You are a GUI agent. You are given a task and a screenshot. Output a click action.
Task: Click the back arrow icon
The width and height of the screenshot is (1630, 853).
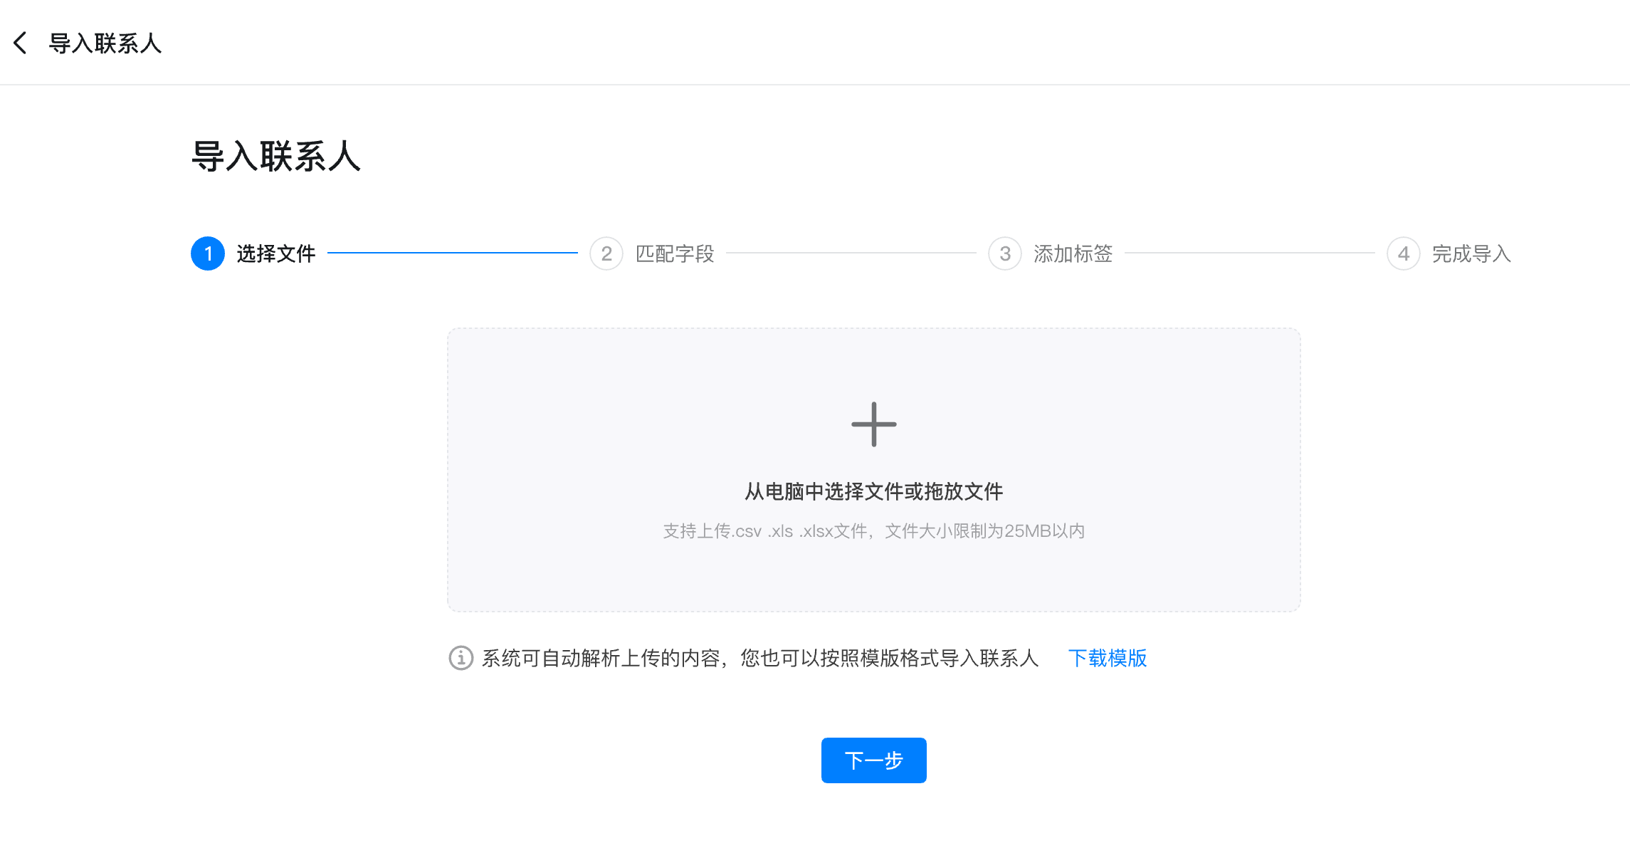[x=21, y=43]
